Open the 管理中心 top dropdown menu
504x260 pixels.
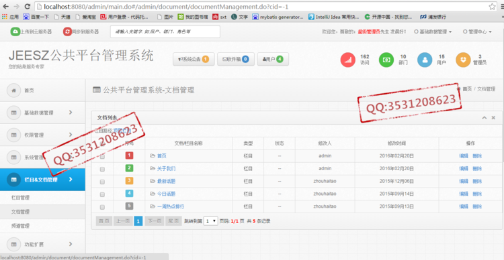point(477,31)
